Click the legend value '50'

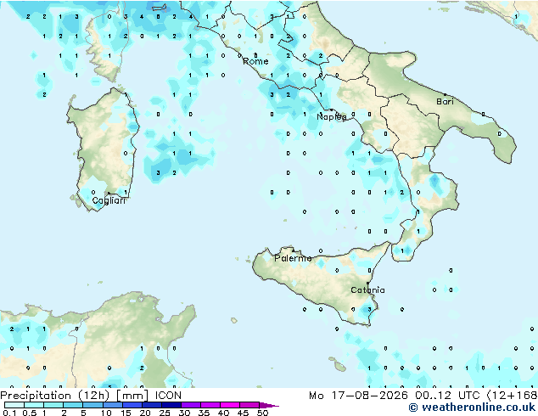click(262, 413)
